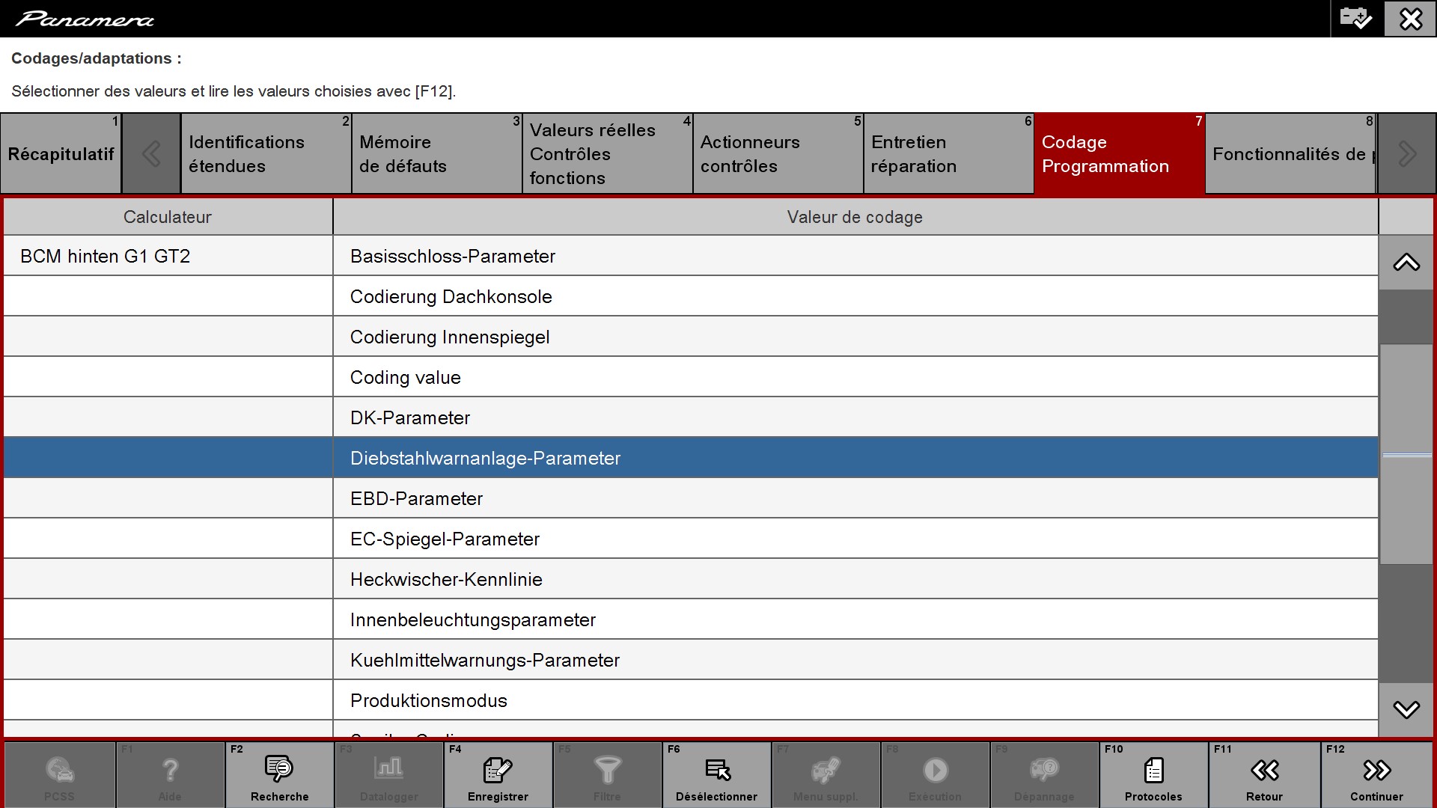Image resolution: width=1437 pixels, height=808 pixels.
Task: Click the Filtre funnel icon
Action: click(x=607, y=775)
